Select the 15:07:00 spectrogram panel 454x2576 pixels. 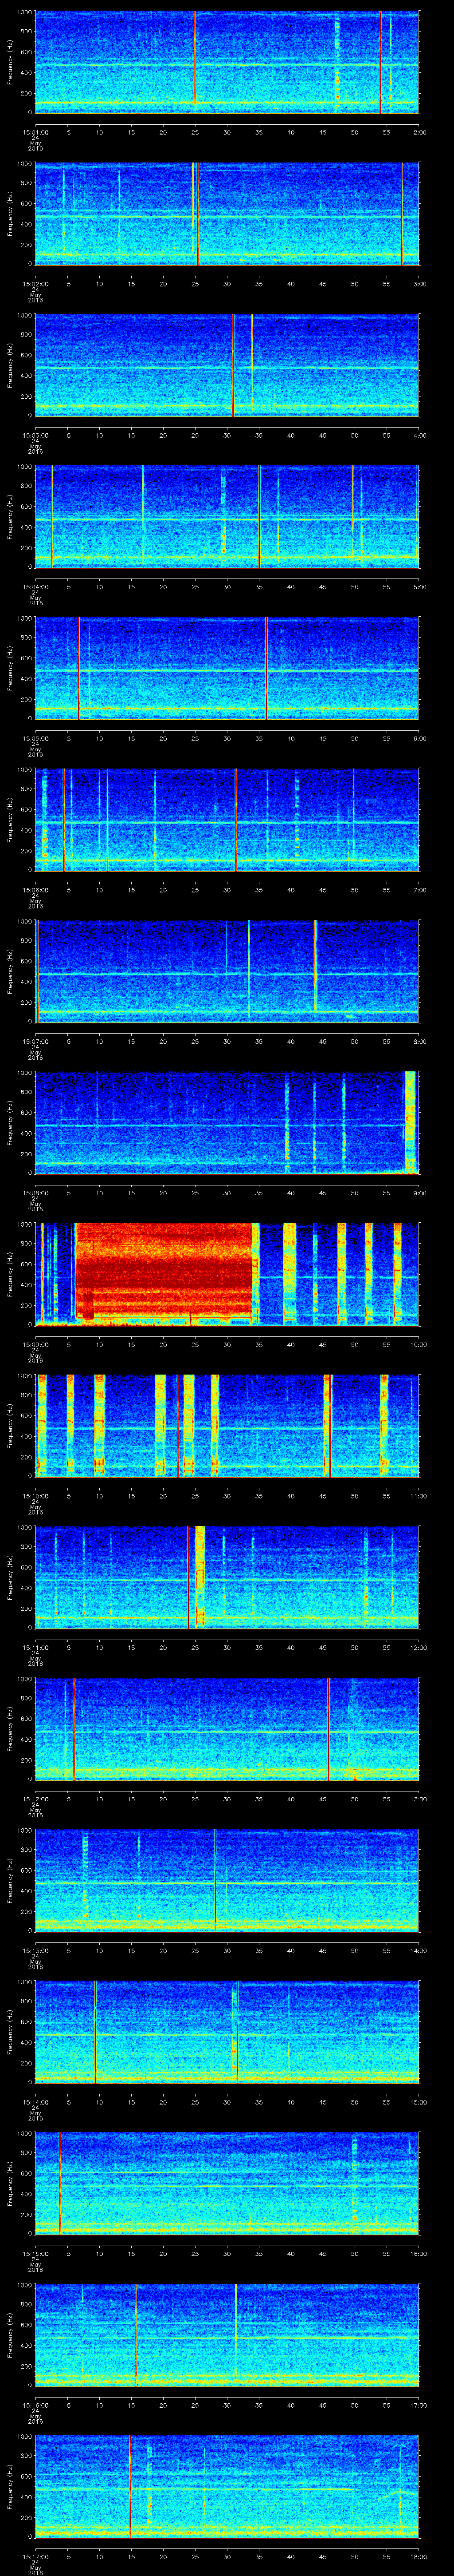(227, 971)
